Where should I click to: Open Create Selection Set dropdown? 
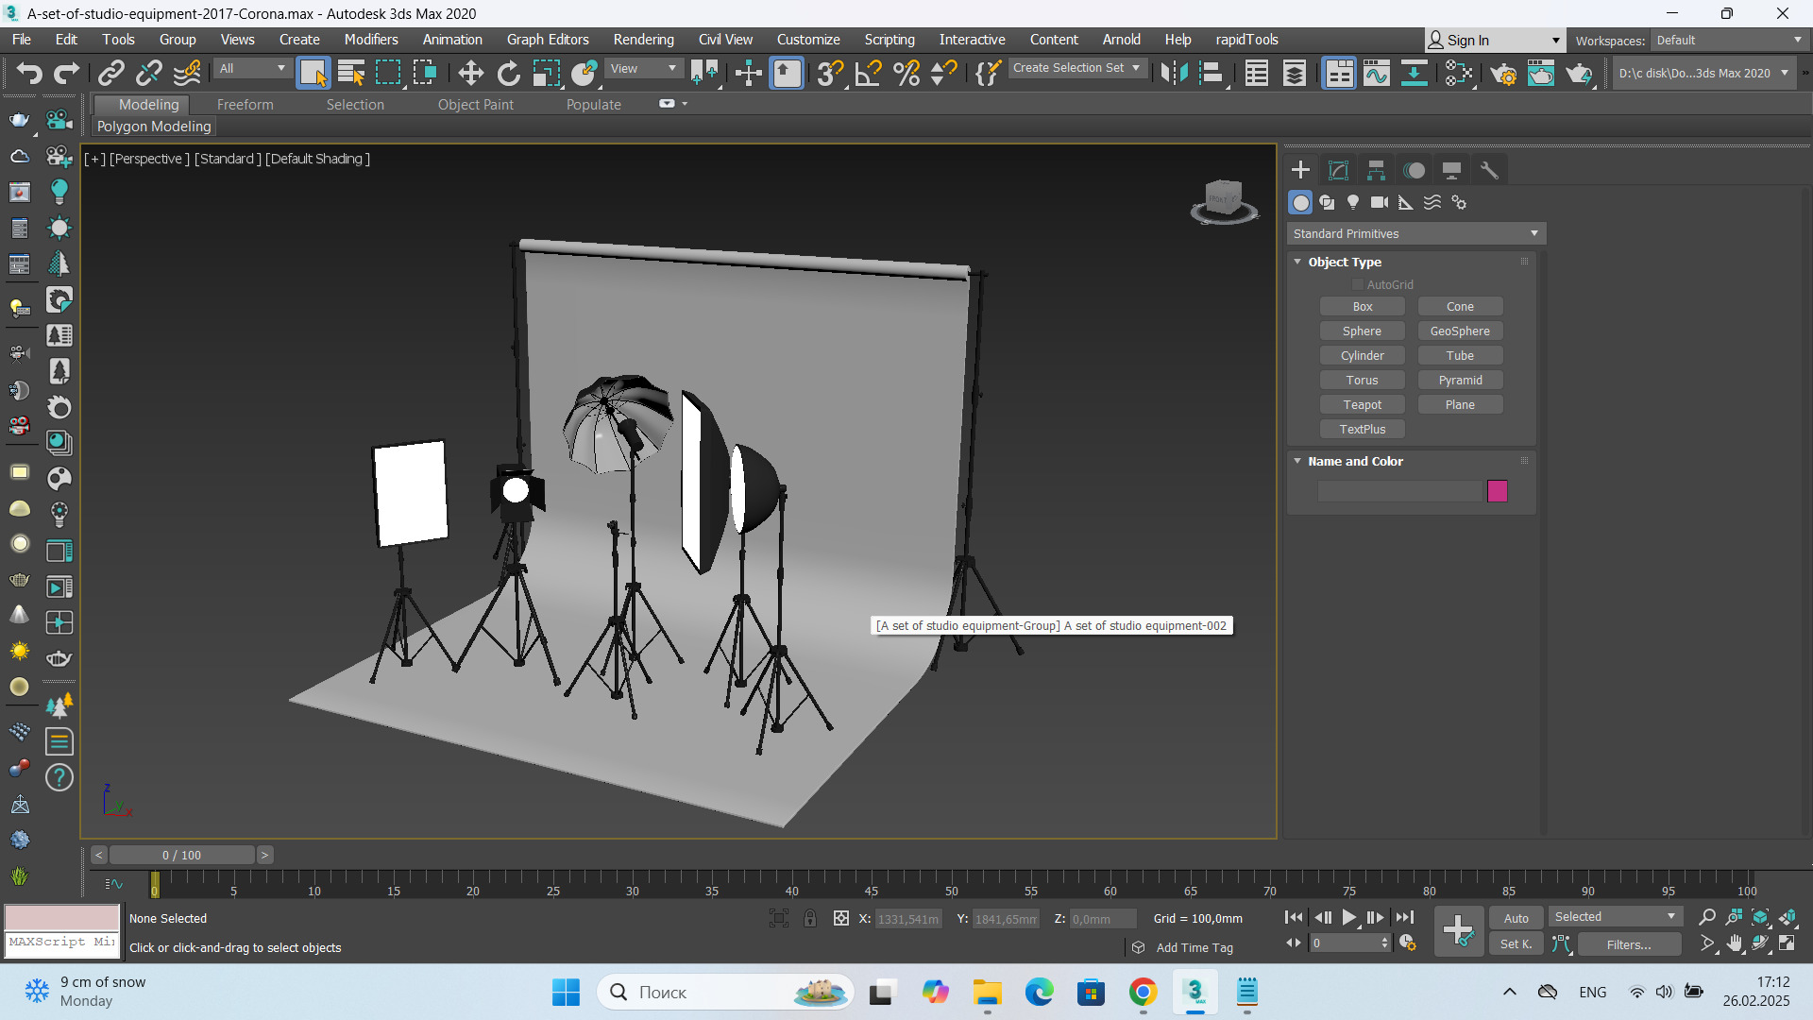1076,68
